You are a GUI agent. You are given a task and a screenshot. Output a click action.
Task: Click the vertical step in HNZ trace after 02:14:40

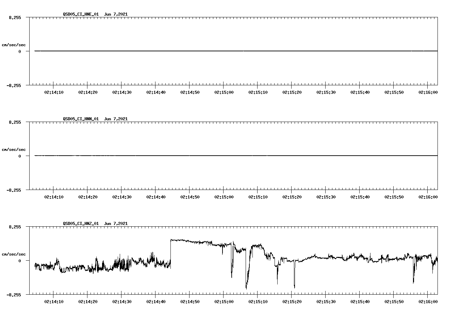(x=170, y=253)
